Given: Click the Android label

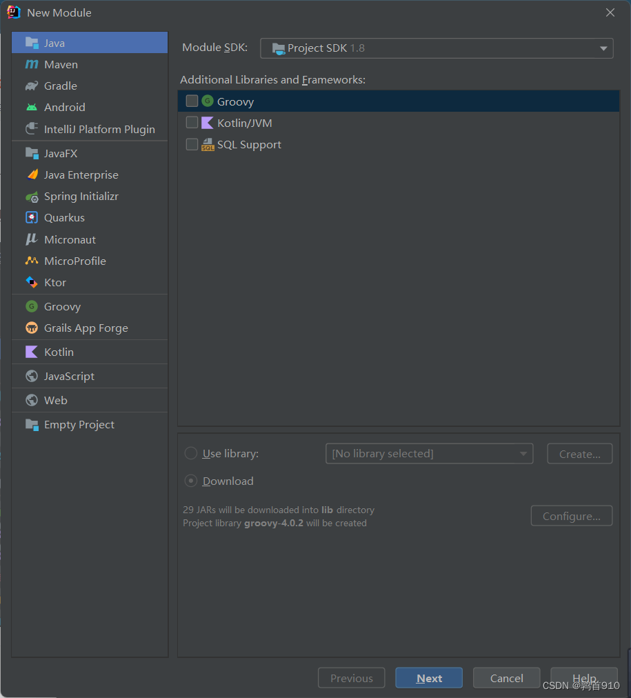Looking at the screenshot, I should click(x=65, y=108).
